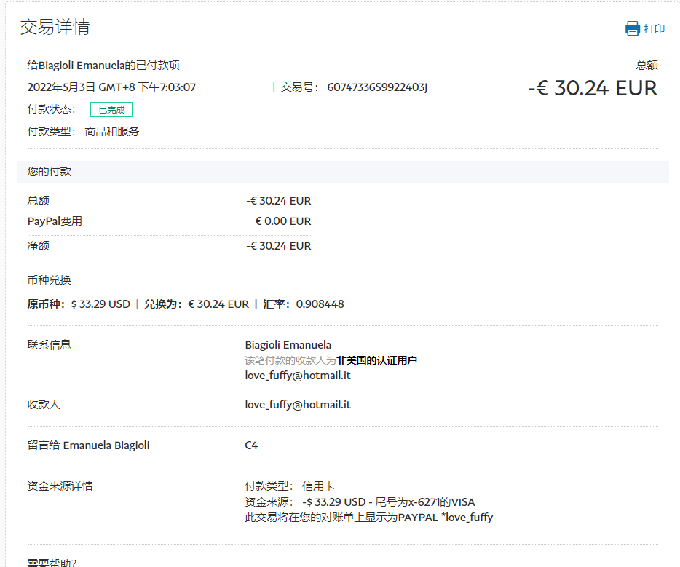Click the 非美国的认证用户 bold text

click(376, 360)
